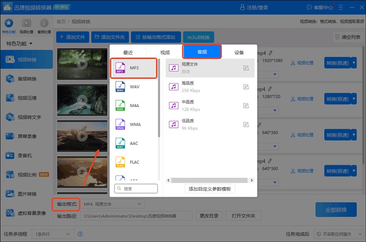
Task: Open 音频转换 in the sidebar
Action: (x=26, y=79)
